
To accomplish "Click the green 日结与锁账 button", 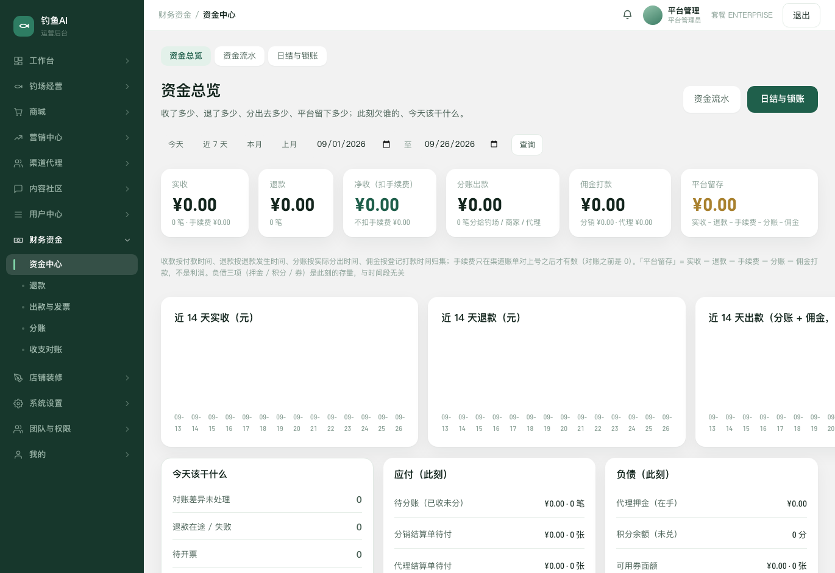I will (x=783, y=99).
